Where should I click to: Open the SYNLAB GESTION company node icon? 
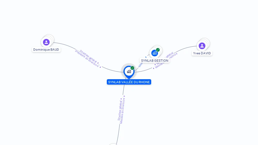tap(155, 53)
